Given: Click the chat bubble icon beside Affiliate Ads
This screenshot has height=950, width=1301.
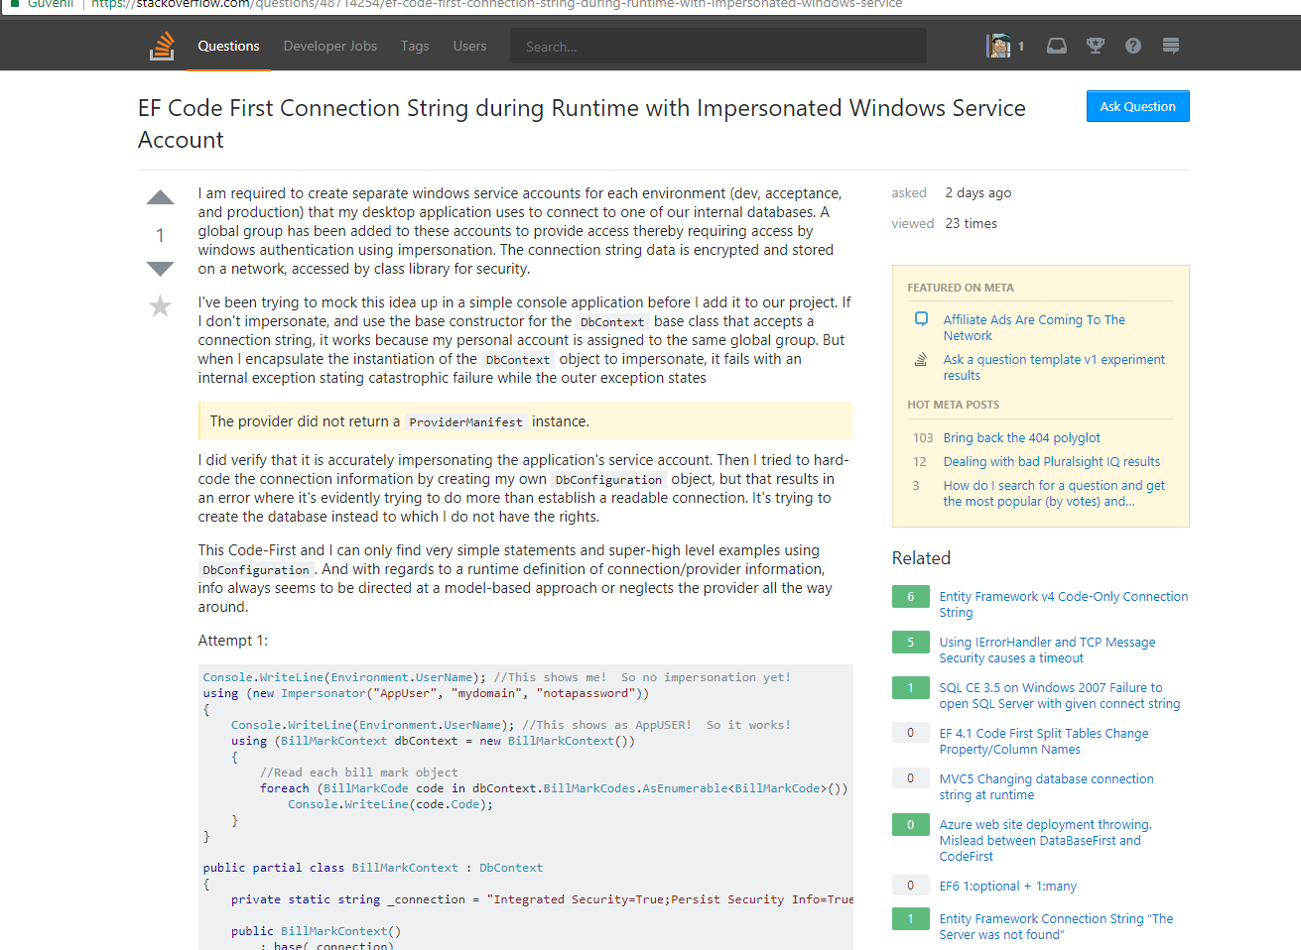Looking at the screenshot, I should pyautogui.click(x=921, y=319).
